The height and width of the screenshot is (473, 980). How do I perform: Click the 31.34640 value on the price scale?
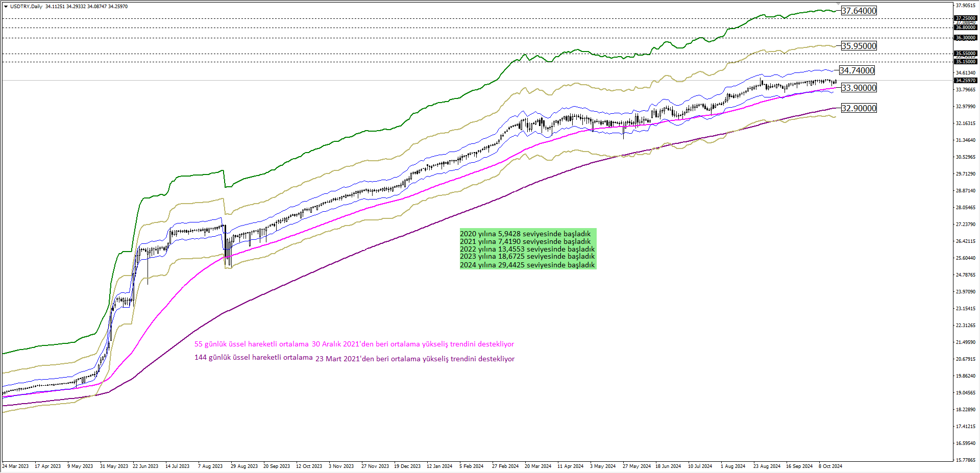965,140
